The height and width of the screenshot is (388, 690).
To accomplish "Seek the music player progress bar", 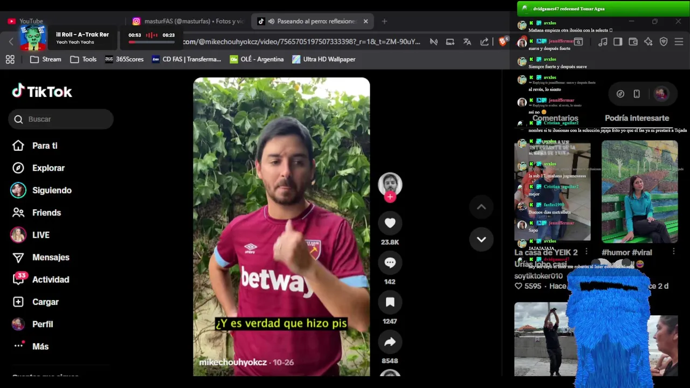I will (x=151, y=42).
